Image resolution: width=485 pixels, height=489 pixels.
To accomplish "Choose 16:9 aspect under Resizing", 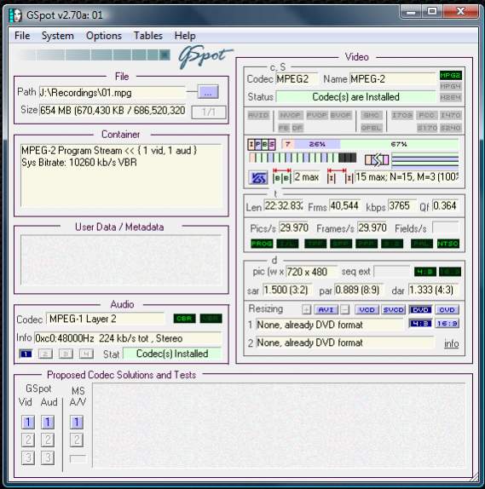I will click(447, 324).
